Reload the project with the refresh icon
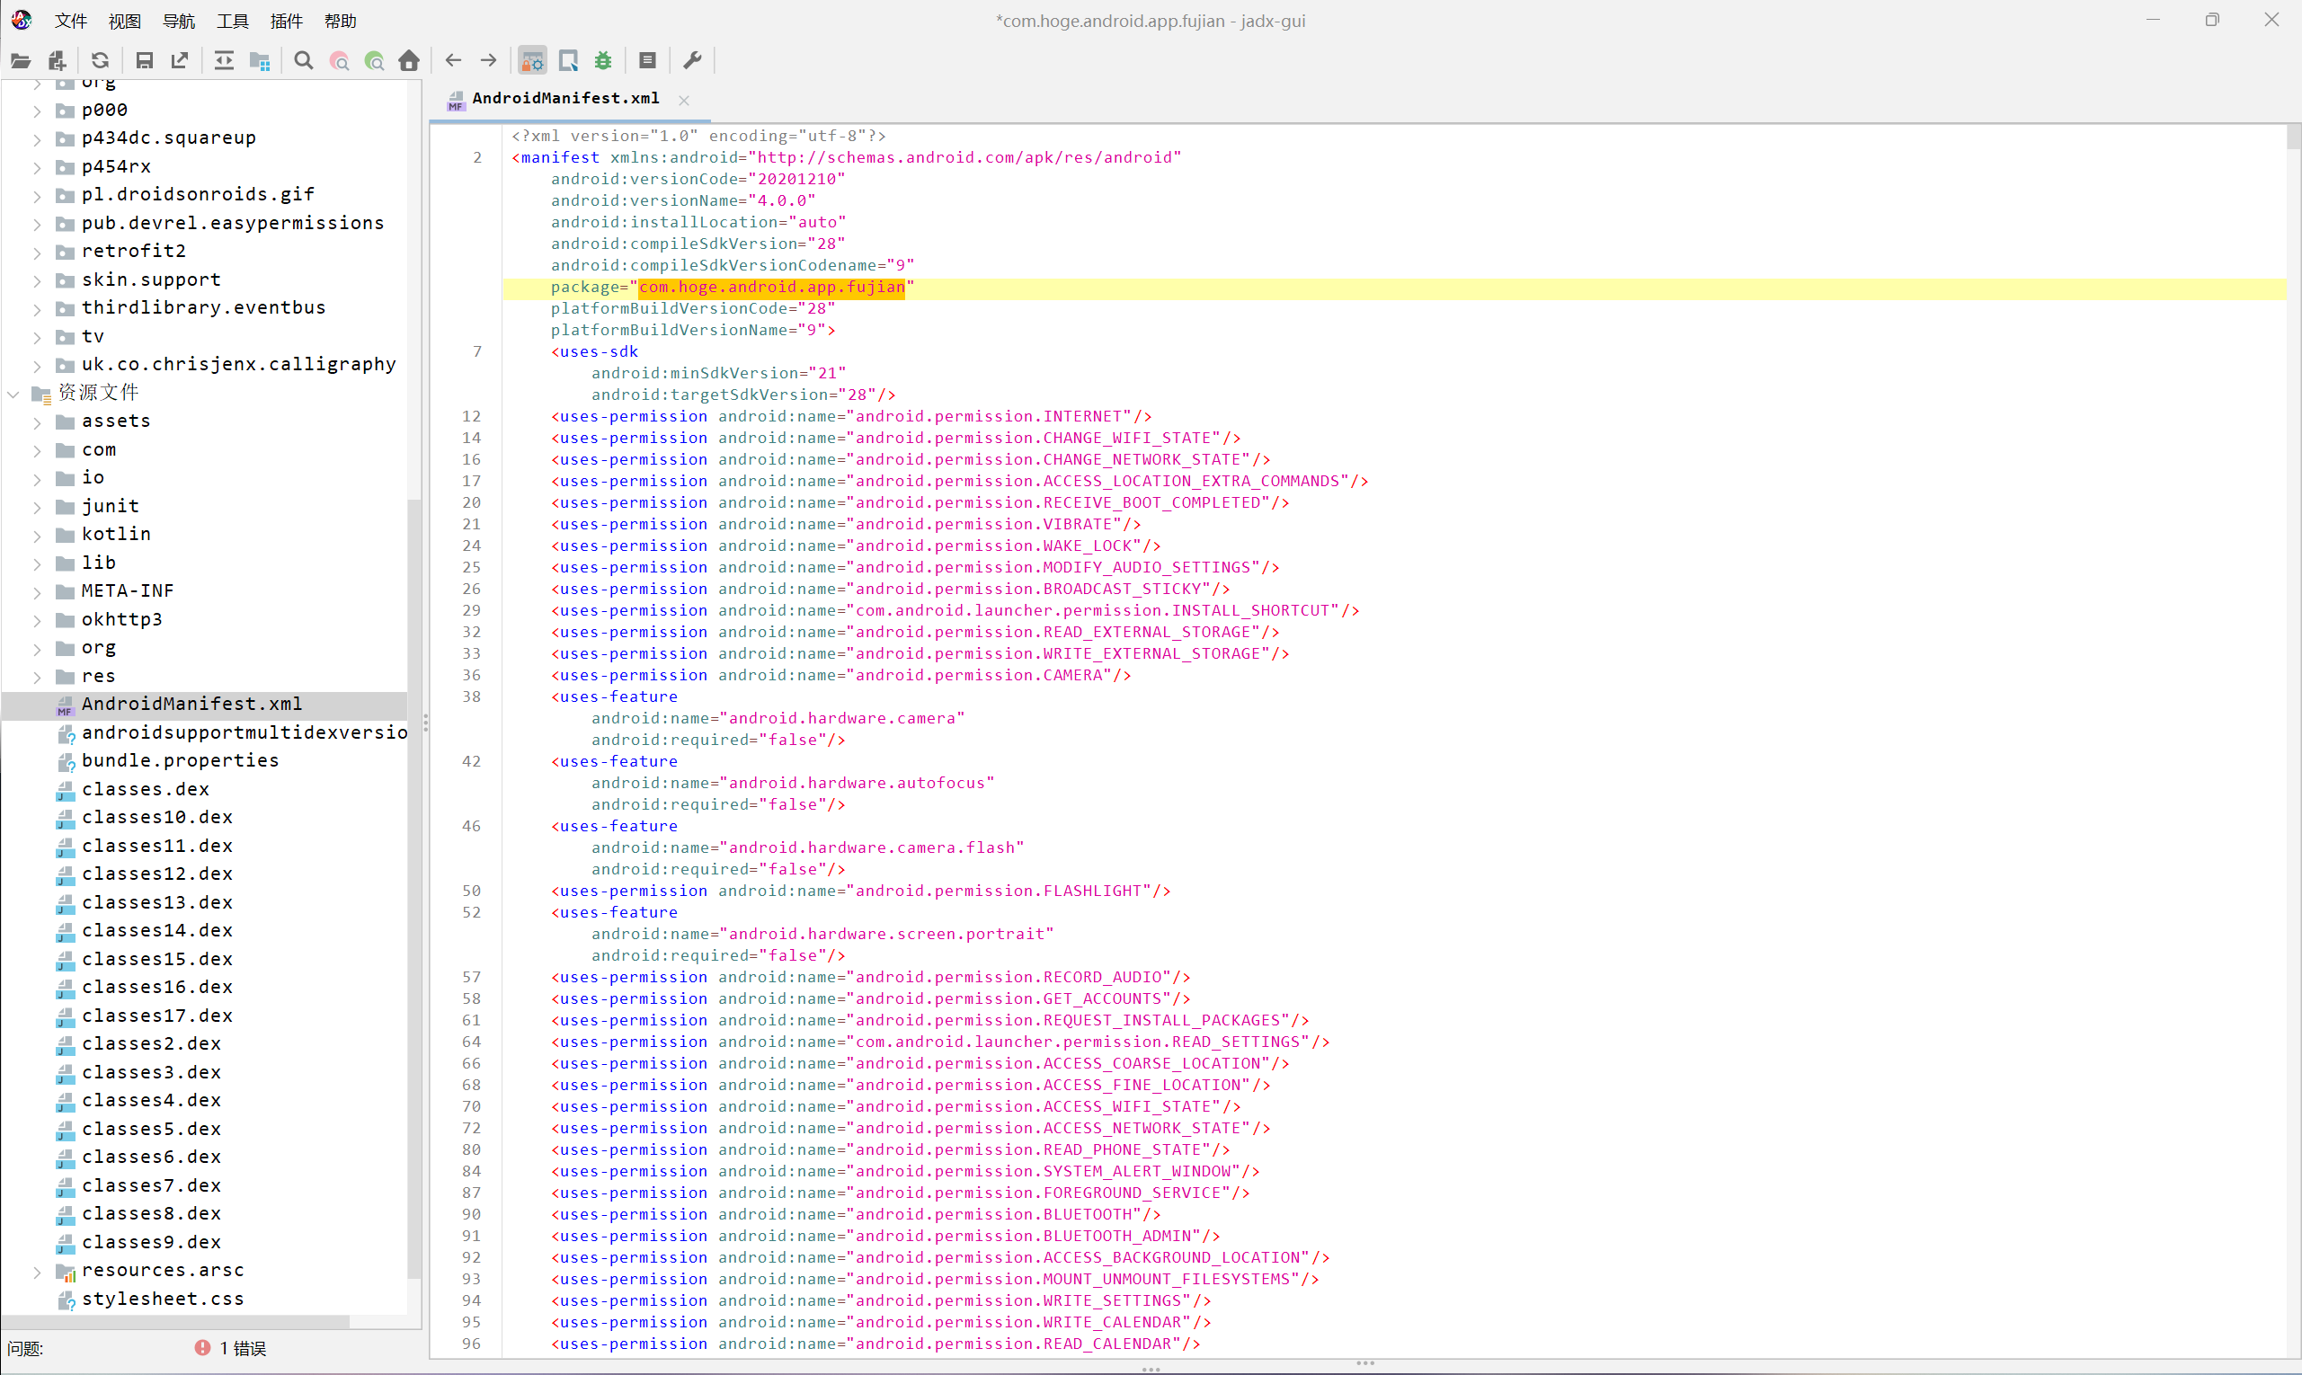2302x1375 pixels. [100, 61]
